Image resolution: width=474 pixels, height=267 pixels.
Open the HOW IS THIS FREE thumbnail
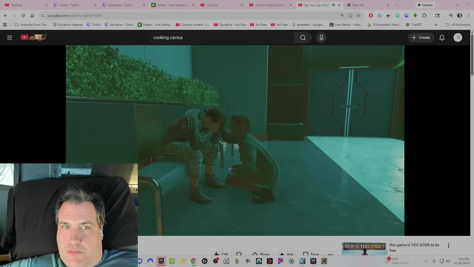pos(364,249)
